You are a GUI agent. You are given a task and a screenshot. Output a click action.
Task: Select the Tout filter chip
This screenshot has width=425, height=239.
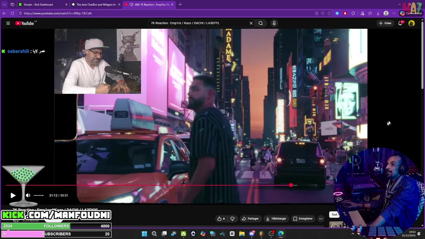(334, 215)
